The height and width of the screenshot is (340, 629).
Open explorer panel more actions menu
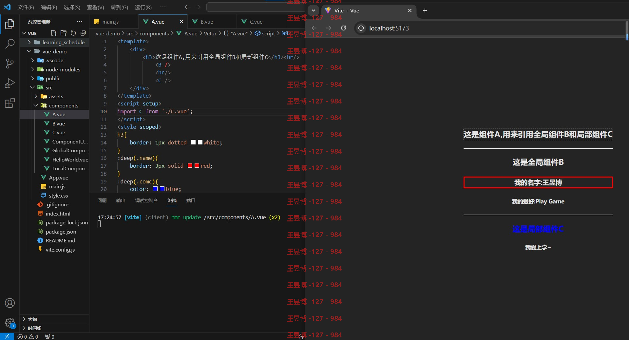click(80, 22)
